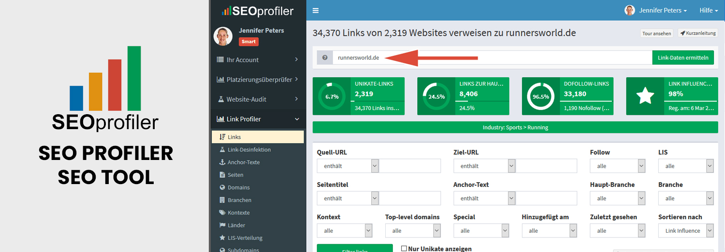Screen dimensions: 725x252
Task: Click Tour ansehen button
Action: [x=657, y=33]
